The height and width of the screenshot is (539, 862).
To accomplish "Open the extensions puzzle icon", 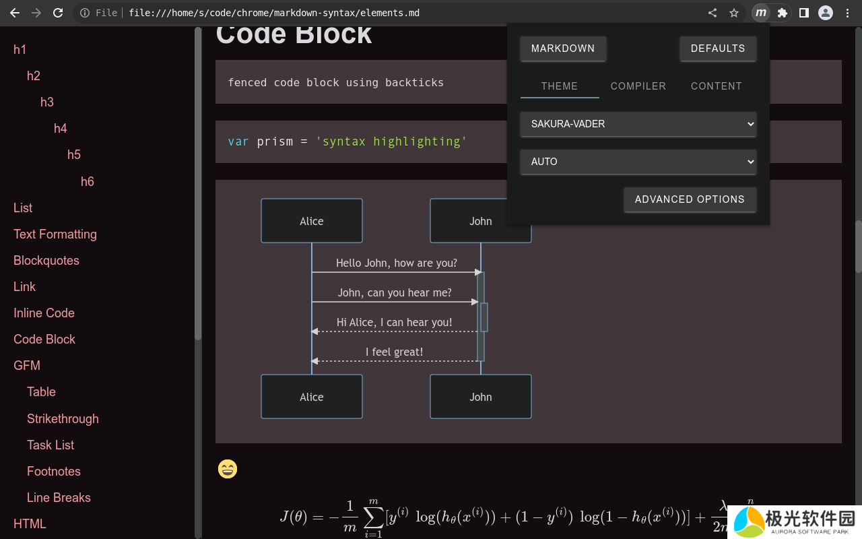I will coord(782,13).
